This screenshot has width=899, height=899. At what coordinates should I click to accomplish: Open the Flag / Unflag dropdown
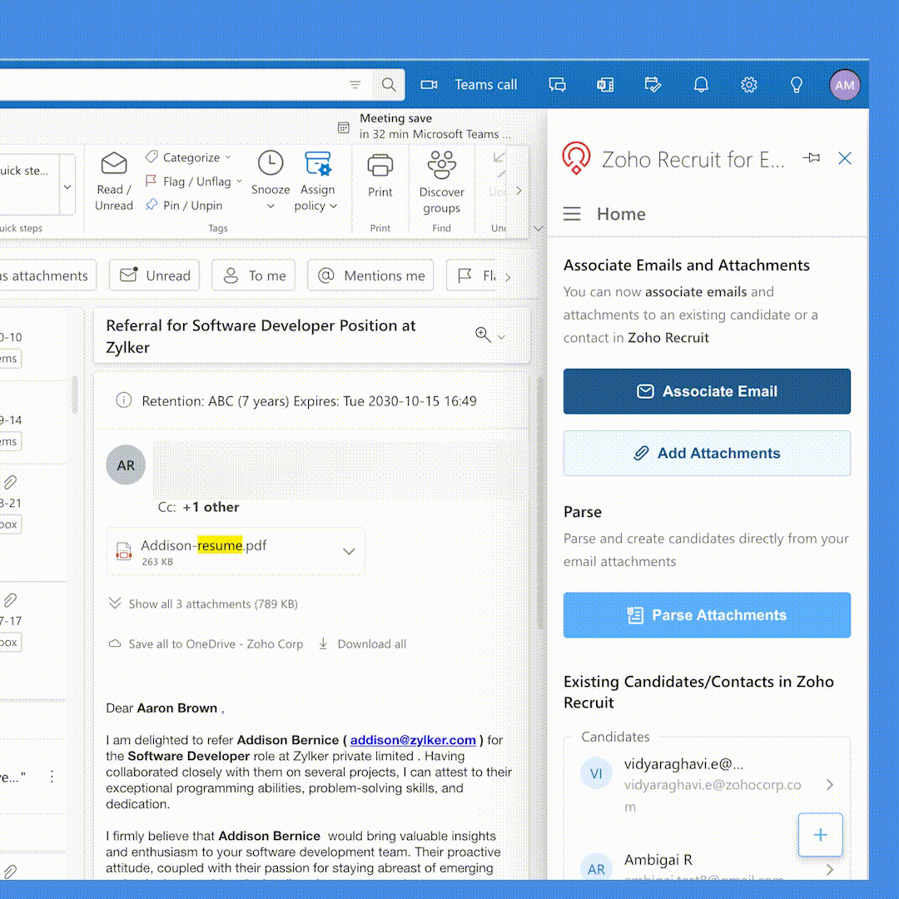pyautogui.click(x=194, y=181)
